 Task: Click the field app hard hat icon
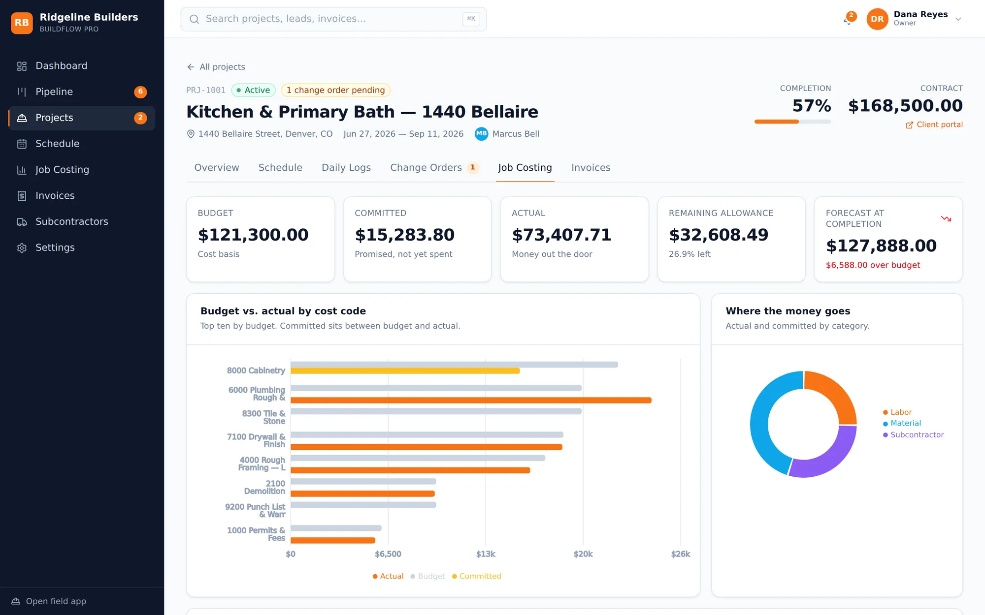point(16,601)
